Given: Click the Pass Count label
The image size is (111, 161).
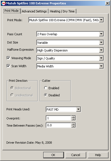Looking at the screenshot, I should (x=15, y=34).
